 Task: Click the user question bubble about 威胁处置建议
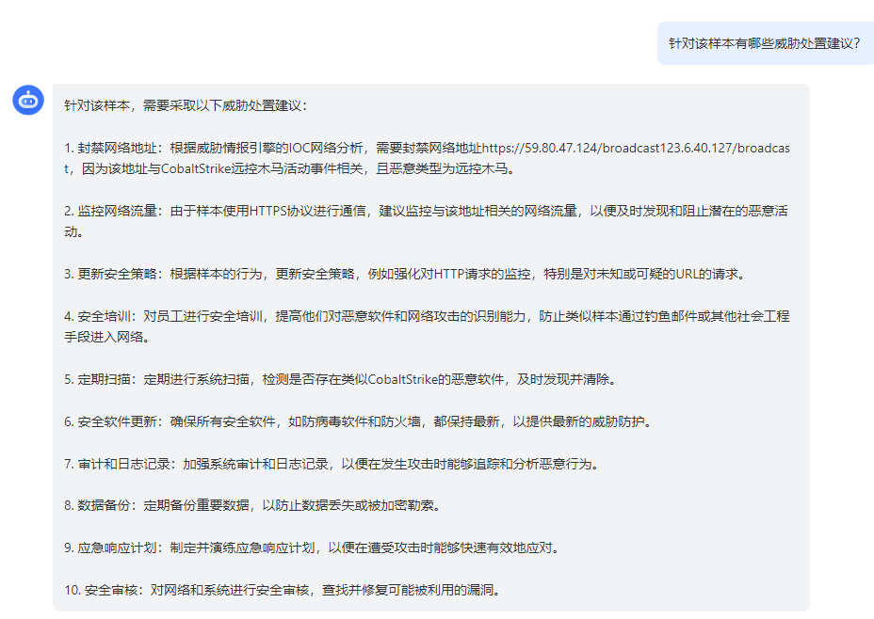point(766,43)
